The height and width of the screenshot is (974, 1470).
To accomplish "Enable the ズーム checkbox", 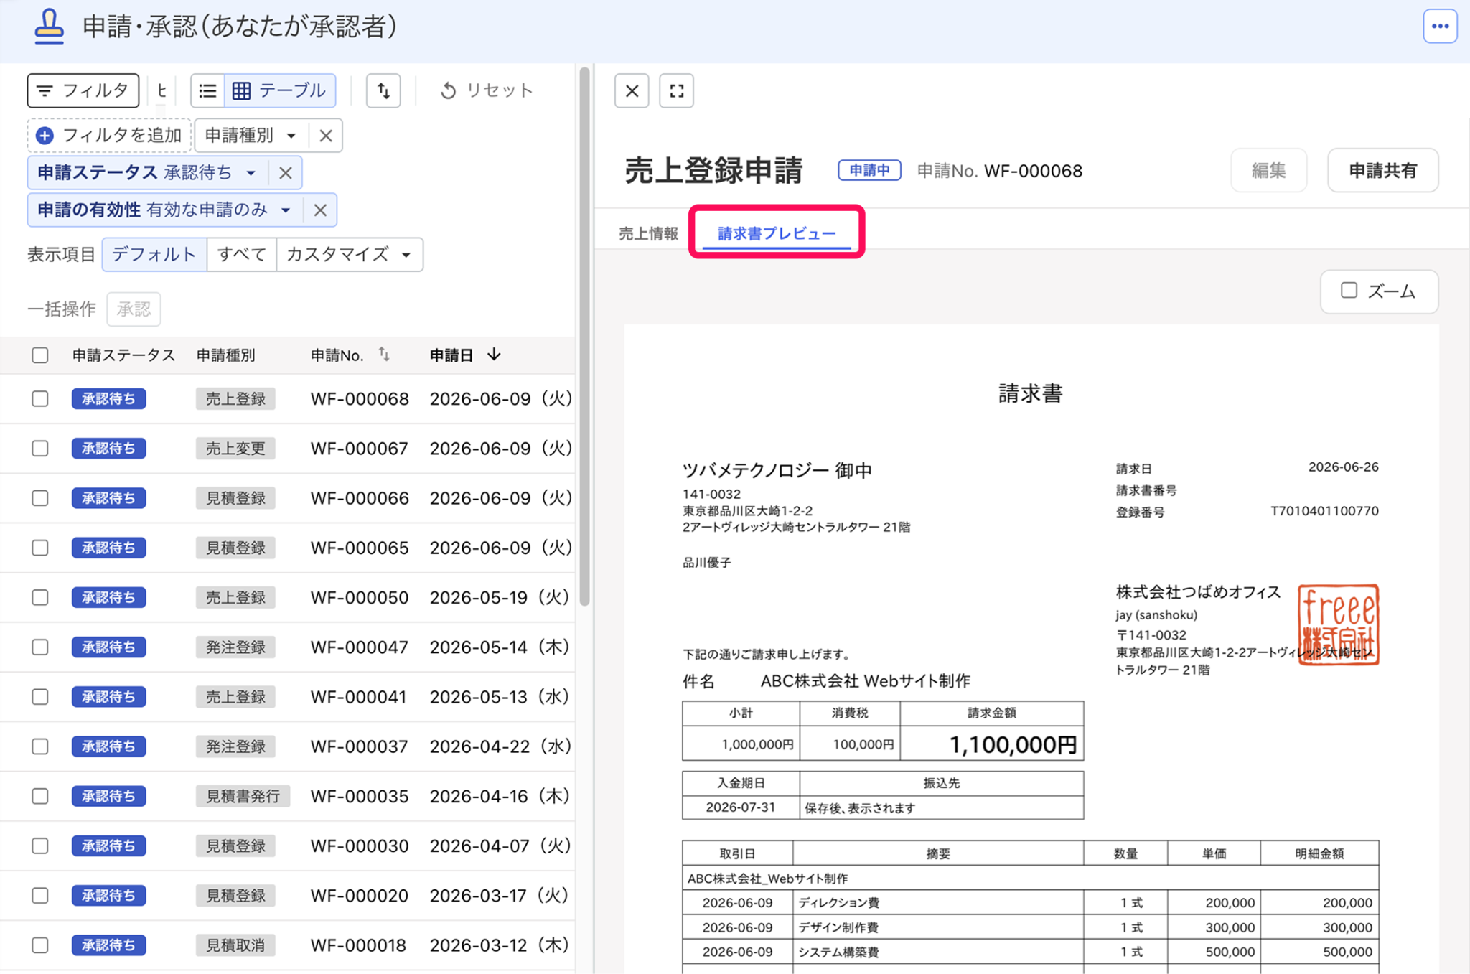I will click(x=1349, y=291).
